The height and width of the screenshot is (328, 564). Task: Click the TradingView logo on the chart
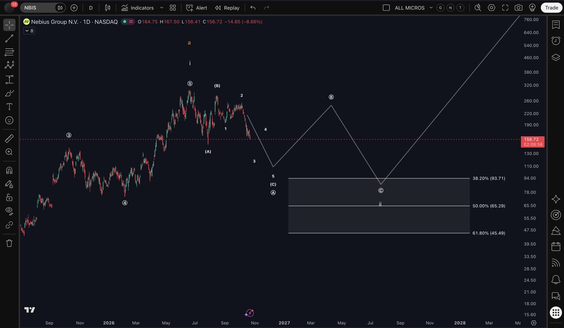30,310
